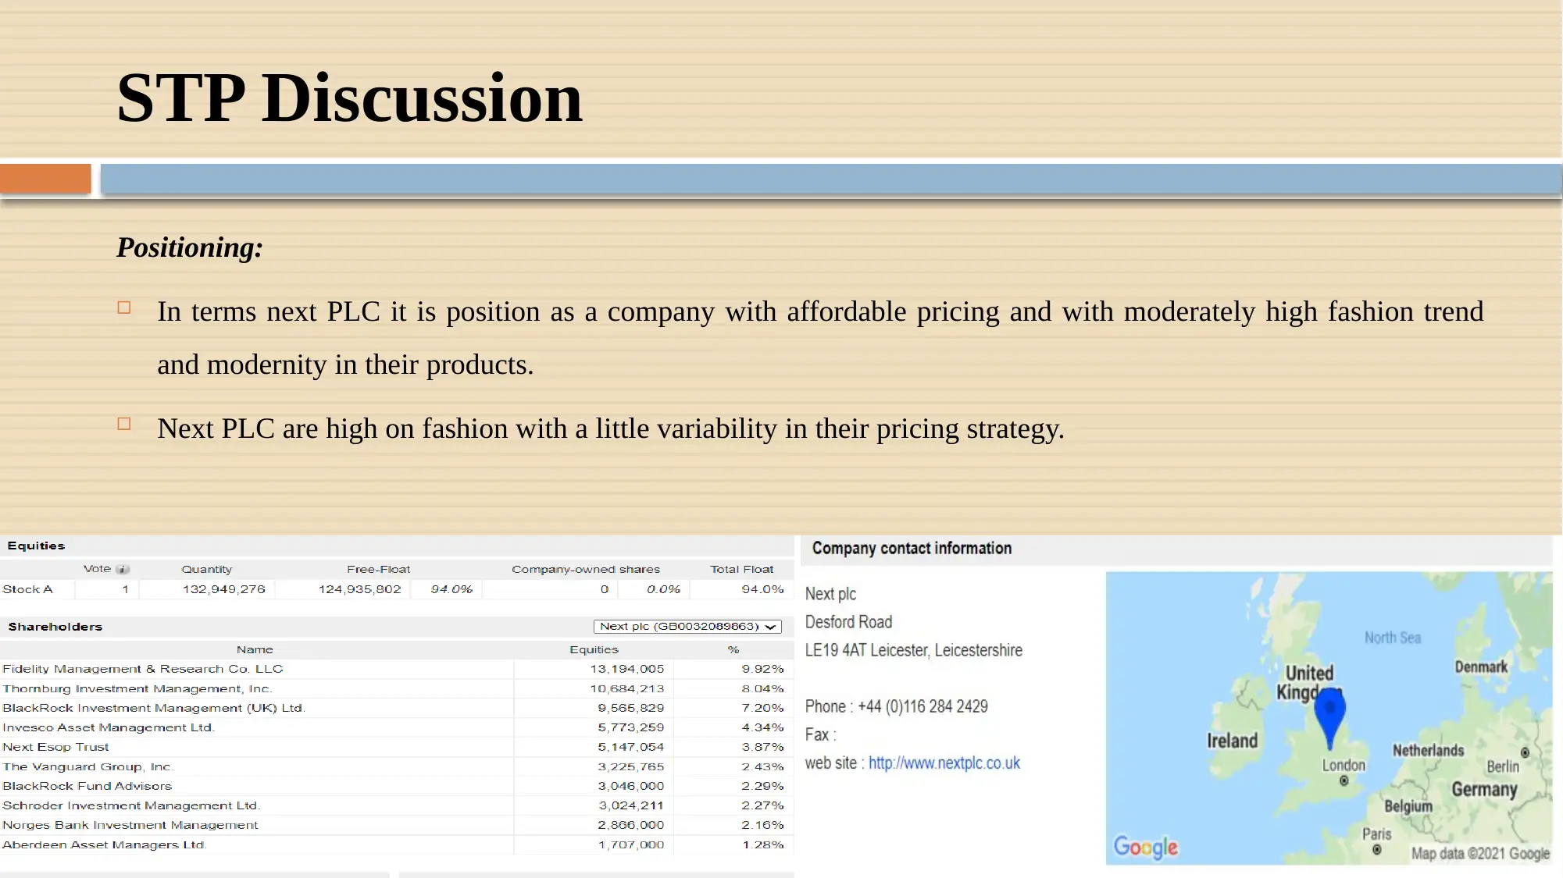
Task: Click the Google logo on the map
Action: point(1145,847)
